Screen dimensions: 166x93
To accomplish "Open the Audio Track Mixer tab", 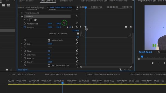I will [x=104, y=1].
